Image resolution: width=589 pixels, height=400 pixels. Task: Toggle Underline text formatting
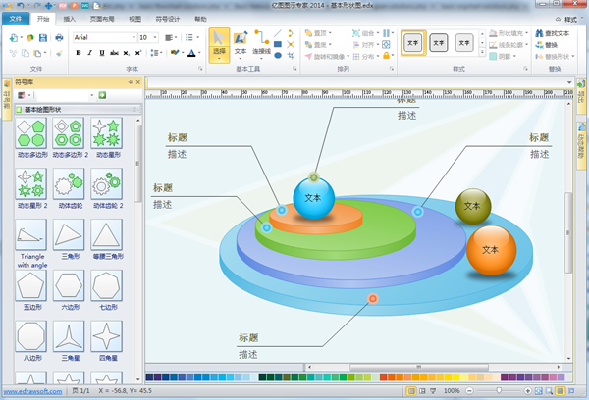tap(100, 53)
